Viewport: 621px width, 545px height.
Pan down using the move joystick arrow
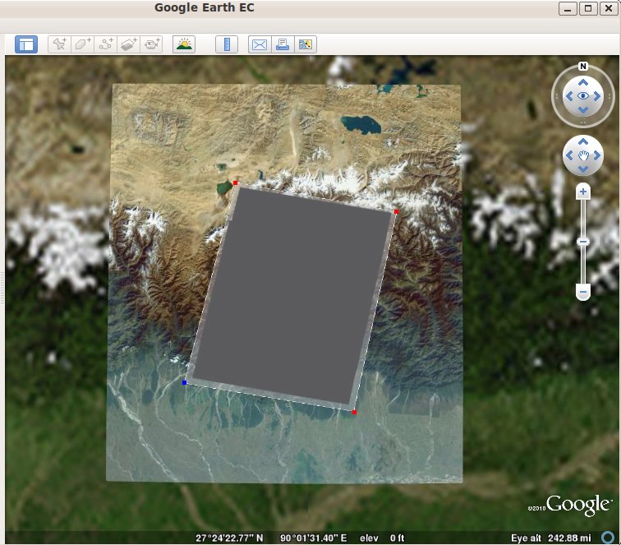[x=583, y=168]
